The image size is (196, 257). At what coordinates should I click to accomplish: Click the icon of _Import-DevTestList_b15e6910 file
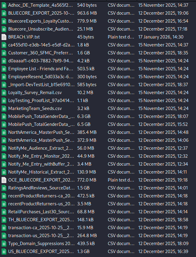click(4, 85)
